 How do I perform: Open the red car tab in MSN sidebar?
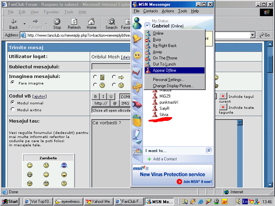(137, 104)
